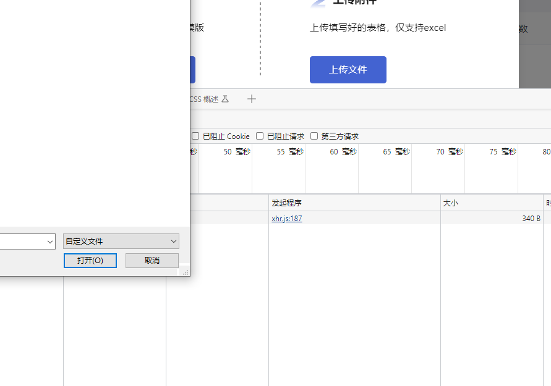Toggle the 已阻止请求 checkbox
This screenshot has height=386, width=551.
260,136
